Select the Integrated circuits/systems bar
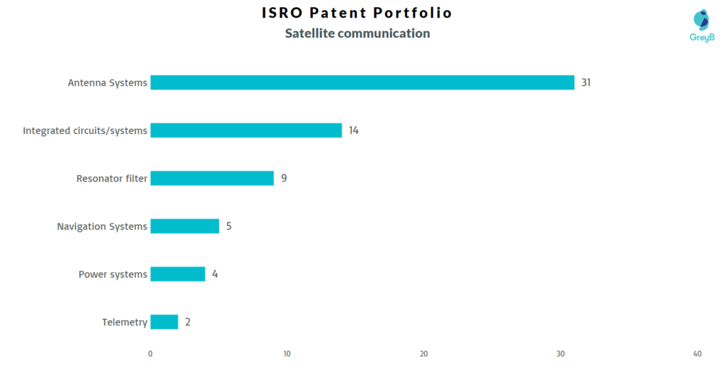The height and width of the screenshot is (387, 725). coord(246,130)
